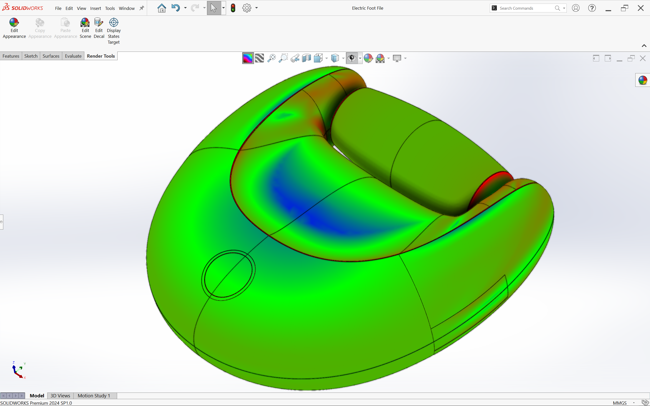Screen dimensions: 650x406
Task: Toggle the Curvature color display
Action: click(248, 58)
